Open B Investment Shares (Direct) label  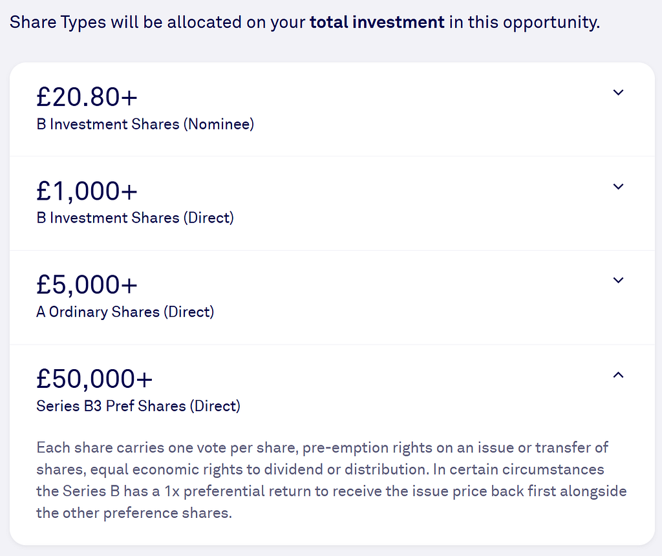click(x=135, y=218)
